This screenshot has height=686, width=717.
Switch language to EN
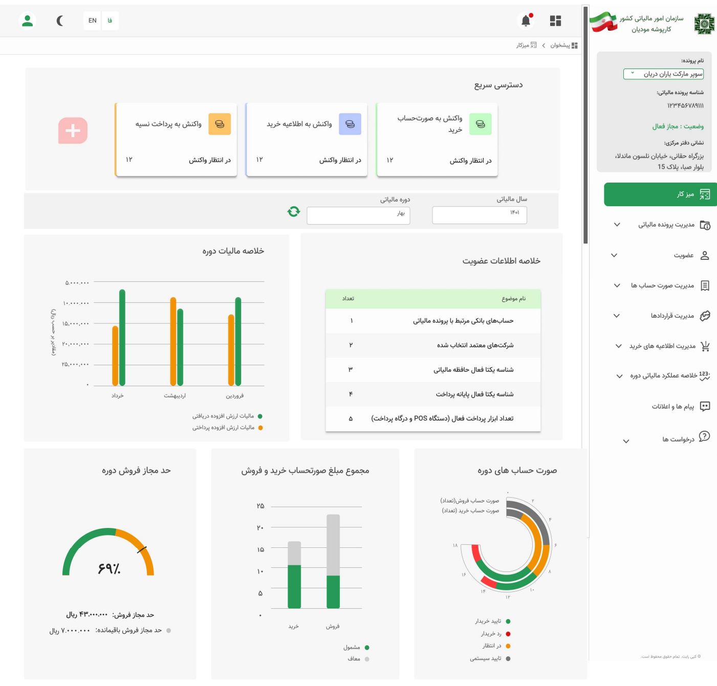tap(92, 20)
